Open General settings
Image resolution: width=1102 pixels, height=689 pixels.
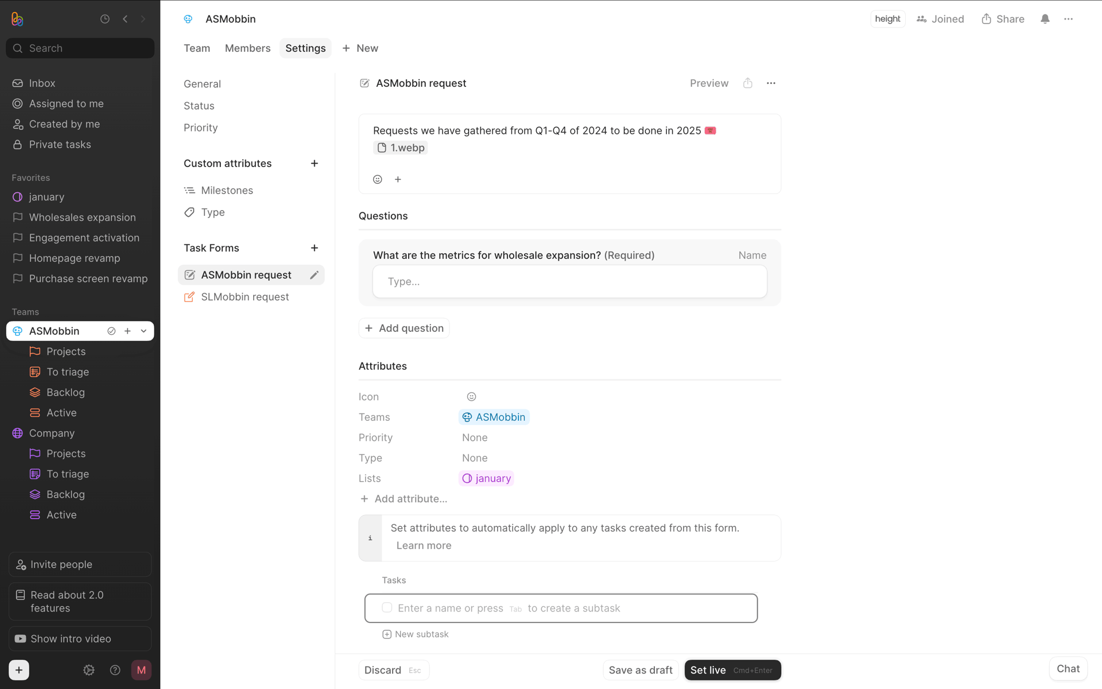(202, 84)
